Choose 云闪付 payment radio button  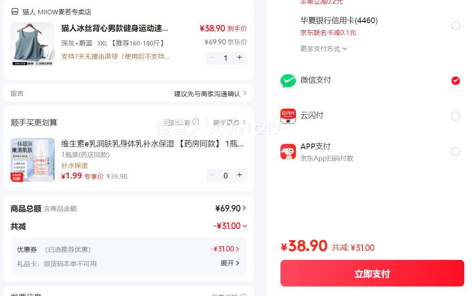pyautogui.click(x=455, y=116)
